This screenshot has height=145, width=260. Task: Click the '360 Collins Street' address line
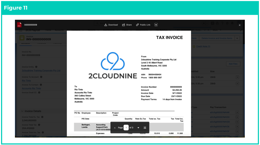(x=83, y=96)
